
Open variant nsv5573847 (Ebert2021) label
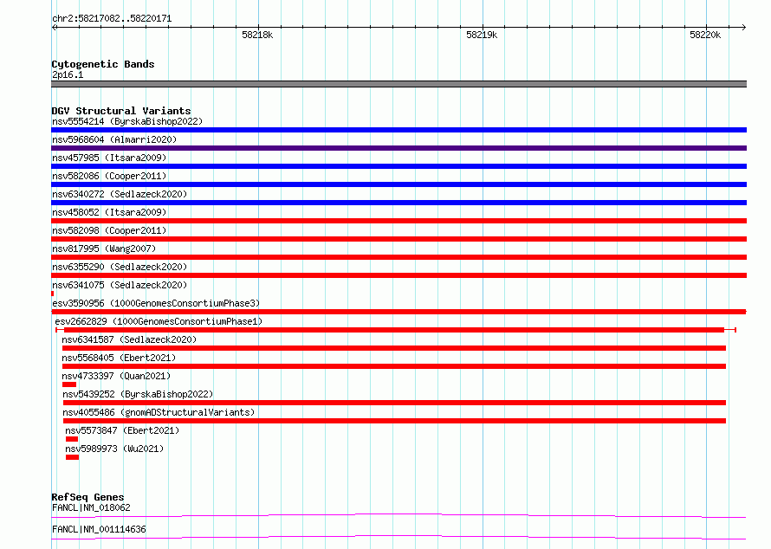pyautogui.click(x=122, y=430)
